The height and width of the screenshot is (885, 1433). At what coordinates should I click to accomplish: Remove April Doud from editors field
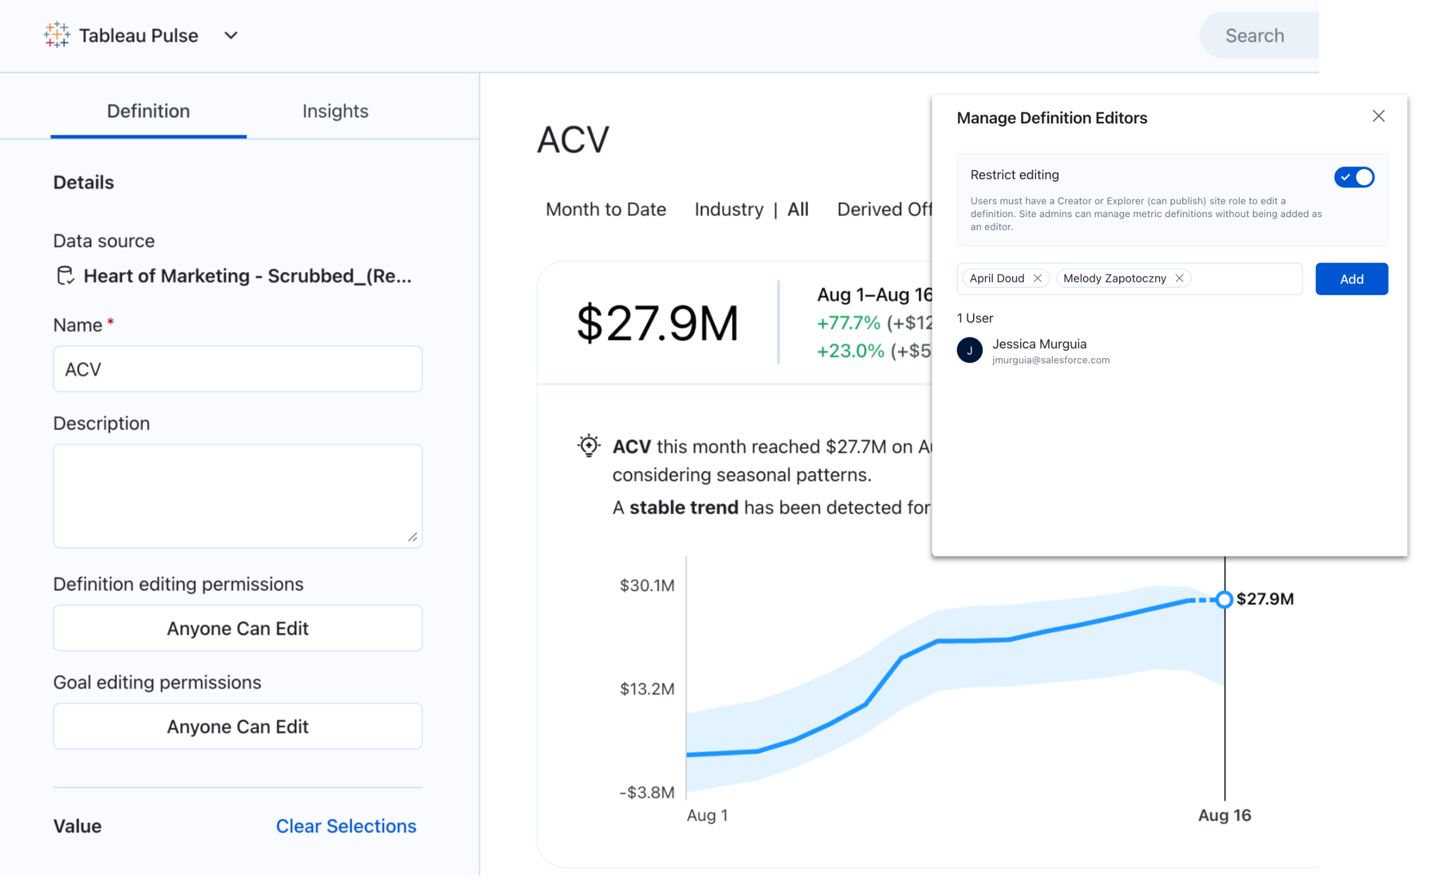coord(1037,279)
